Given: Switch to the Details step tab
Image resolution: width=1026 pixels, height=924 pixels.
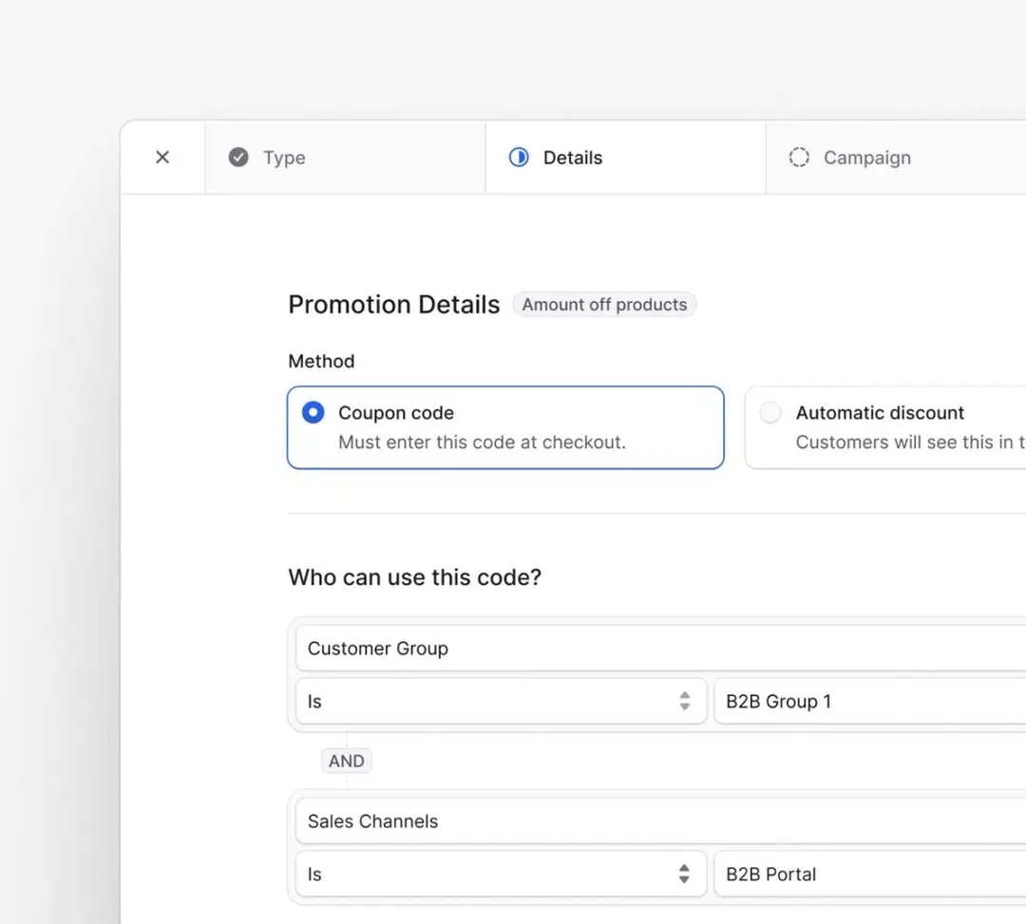Looking at the screenshot, I should tap(625, 158).
